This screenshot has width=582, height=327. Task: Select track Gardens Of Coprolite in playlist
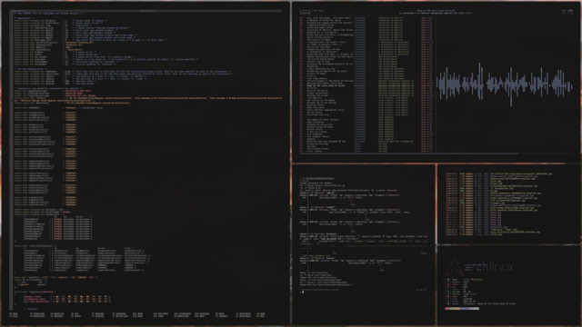click(320, 124)
